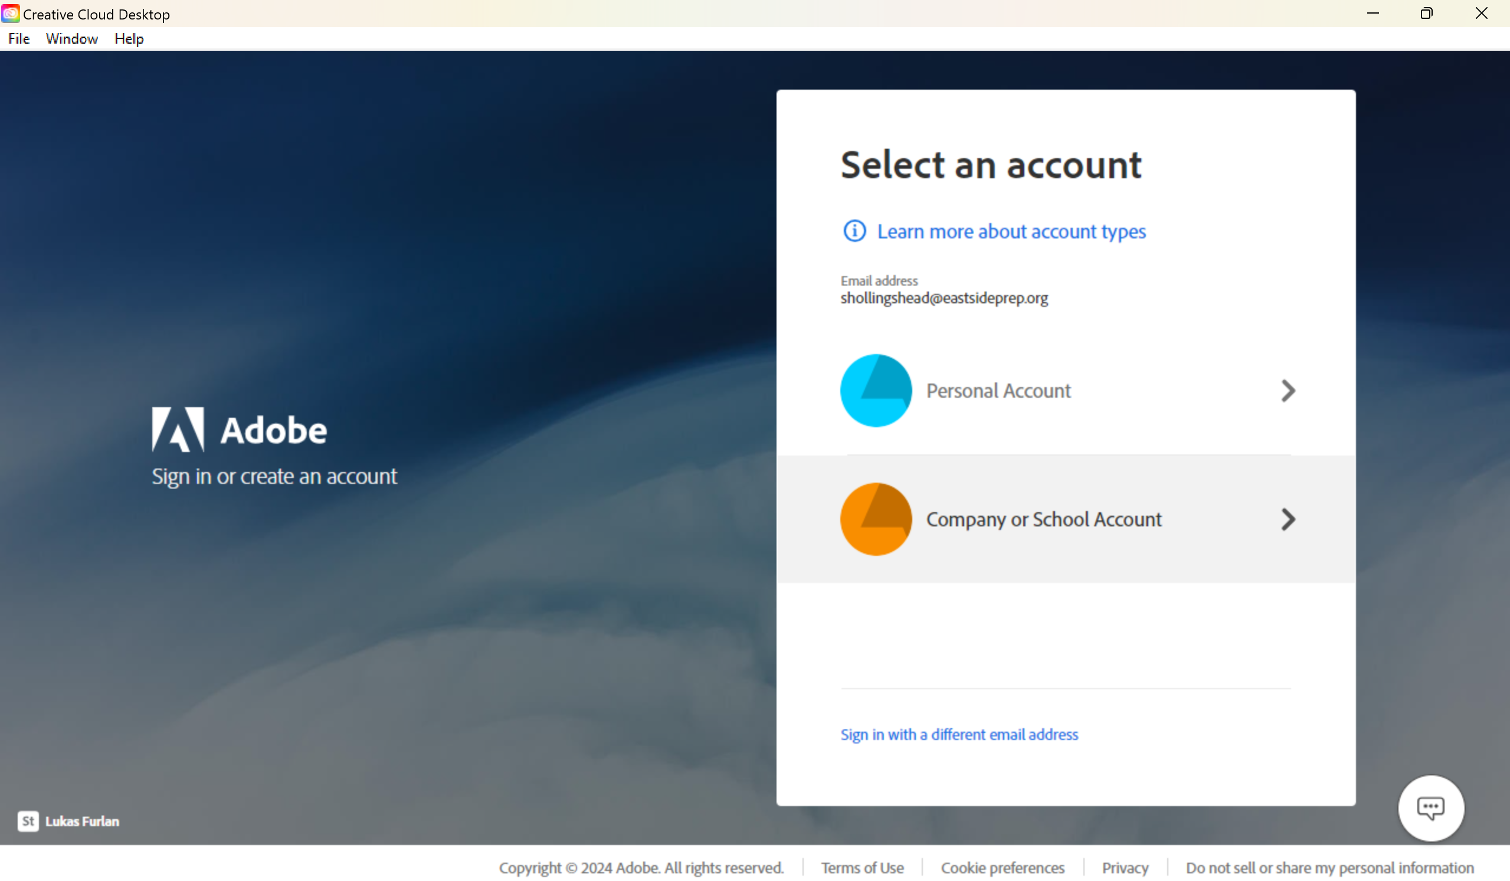
Task: Open Learn more about account types link
Action: [1011, 231]
